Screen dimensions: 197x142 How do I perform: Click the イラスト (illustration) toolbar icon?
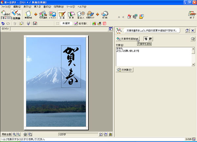(x=52, y=14)
